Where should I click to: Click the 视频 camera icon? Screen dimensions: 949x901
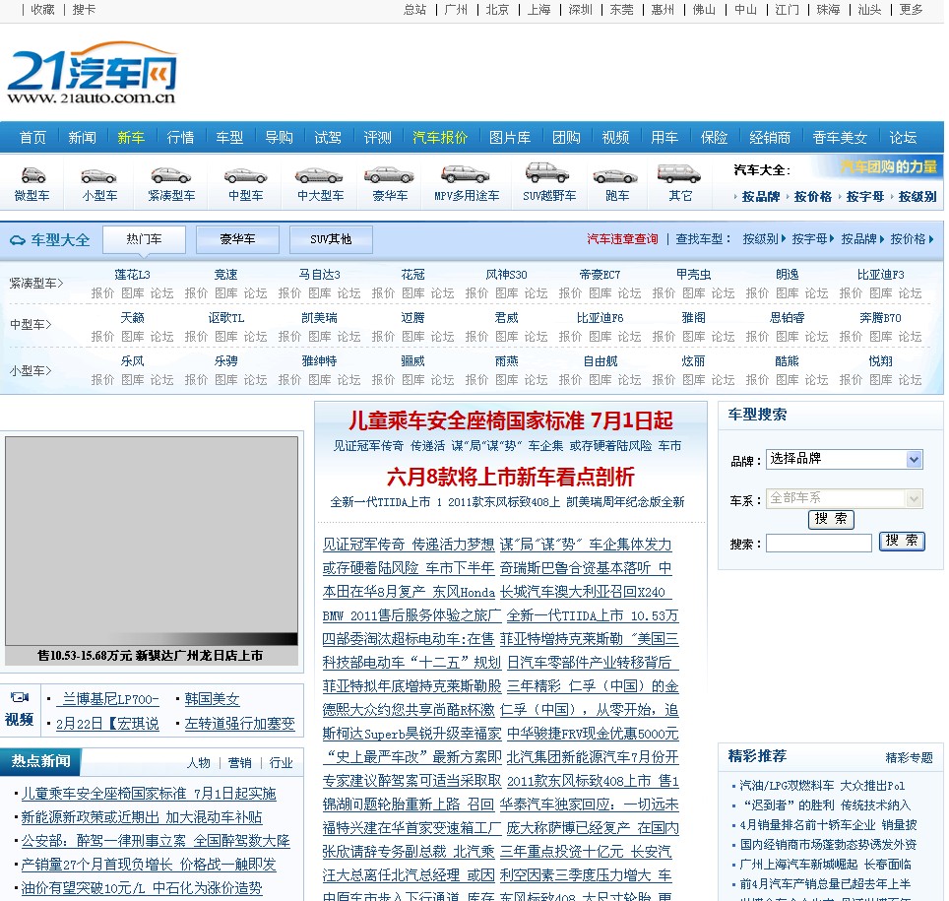tap(20, 697)
